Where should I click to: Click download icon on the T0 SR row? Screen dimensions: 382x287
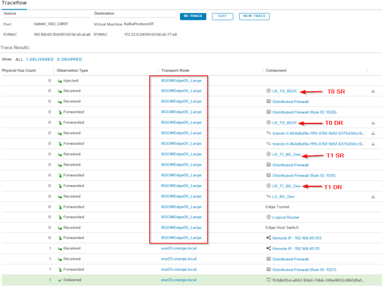[374, 91]
